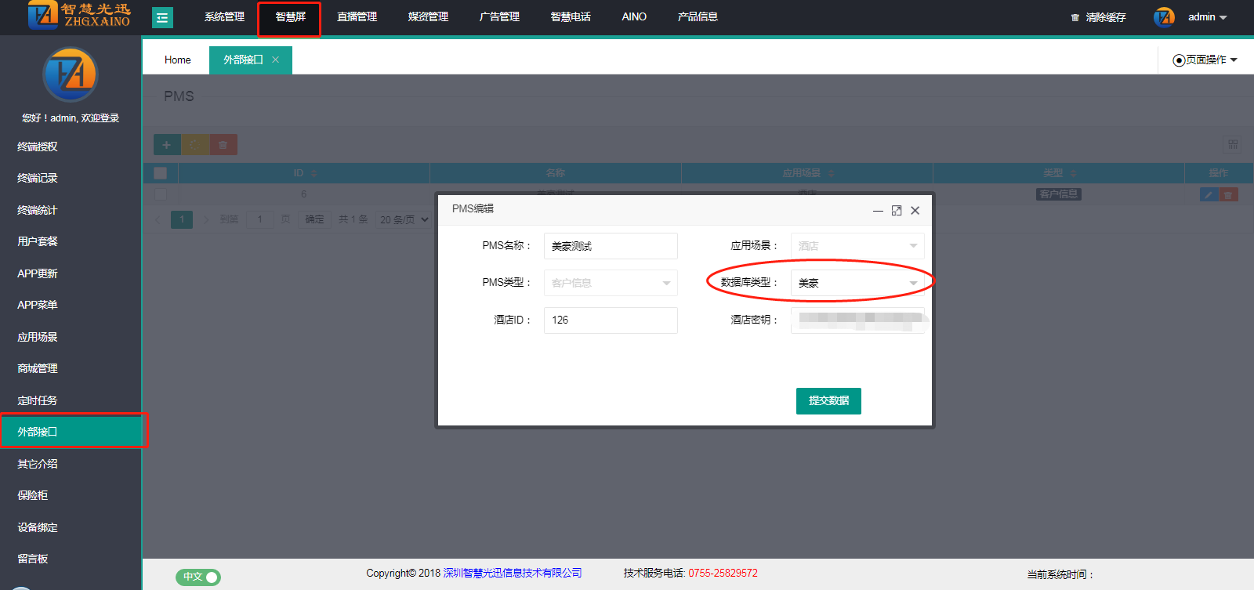The width and height of the screenshot is (1254, 590).
Task: Open the 深圳智慧光迅信息技术有限公司 link
Action: click(x=513, y=573)
